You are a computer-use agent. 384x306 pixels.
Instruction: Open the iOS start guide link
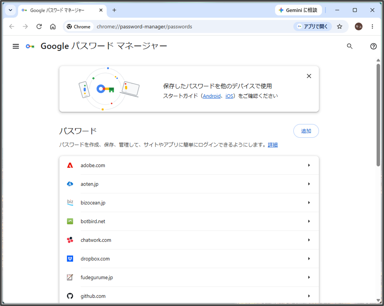[229, 96]
